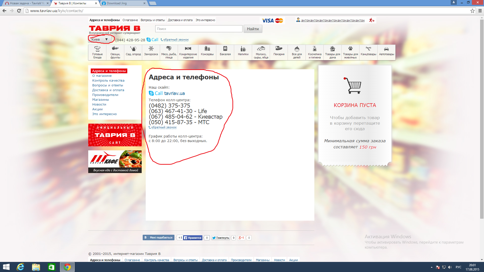This screenshot has width=484, height=272.
Task: Open the Готовые блюда category icon
Action: pyautogui.click(x=97, y=52)
